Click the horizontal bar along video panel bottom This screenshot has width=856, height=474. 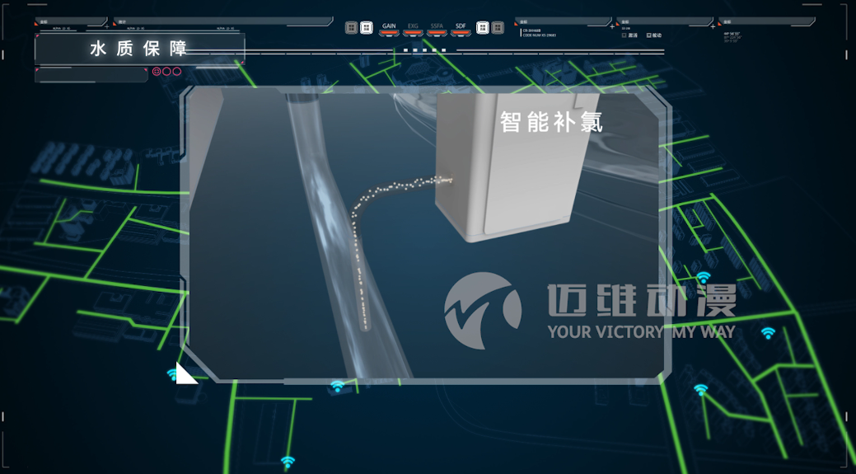pyautogui.click(x=470, y=382)
